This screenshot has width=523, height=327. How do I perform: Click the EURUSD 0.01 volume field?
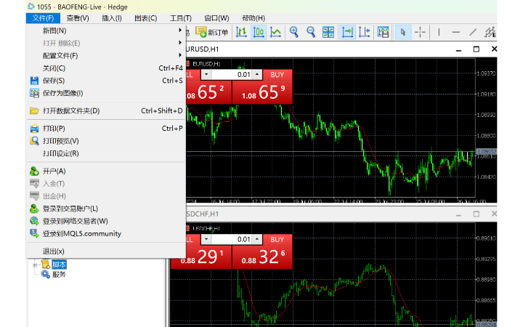coord(232,75)
